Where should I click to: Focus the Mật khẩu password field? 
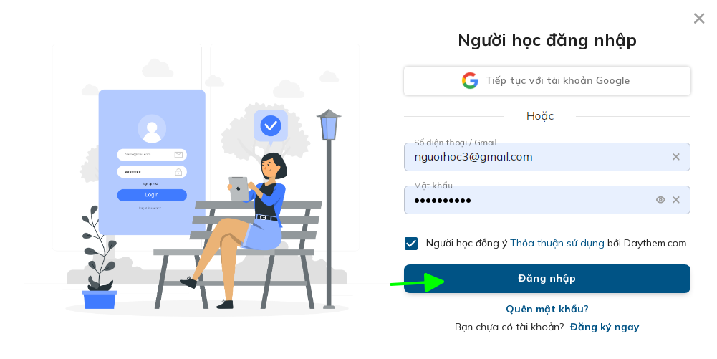[x=547, y=200]
